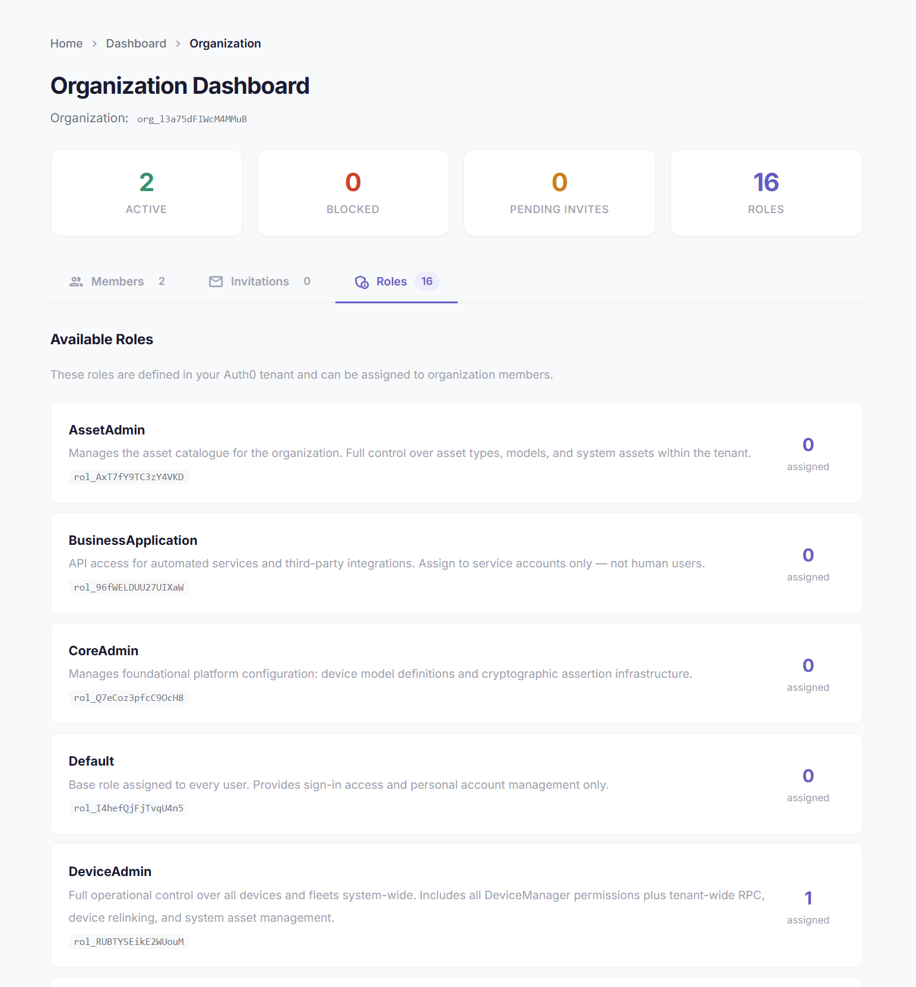This screenshot has width=916, height=987.
Task: Click the Invitations envelope icon
Action: (216, 281)
